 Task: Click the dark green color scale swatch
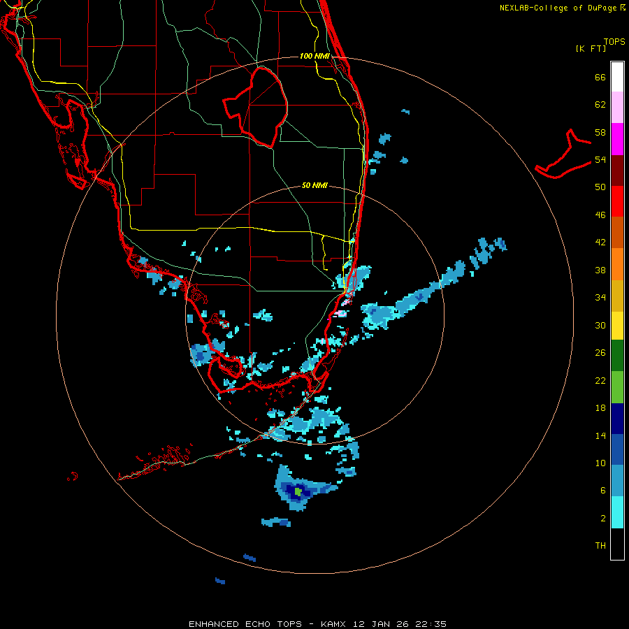click(617, 356)
